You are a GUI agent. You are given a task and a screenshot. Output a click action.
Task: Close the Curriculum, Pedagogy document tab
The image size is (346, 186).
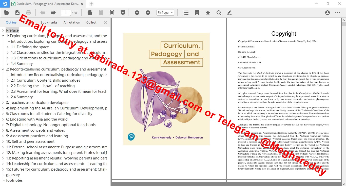[x=82, y=4]
